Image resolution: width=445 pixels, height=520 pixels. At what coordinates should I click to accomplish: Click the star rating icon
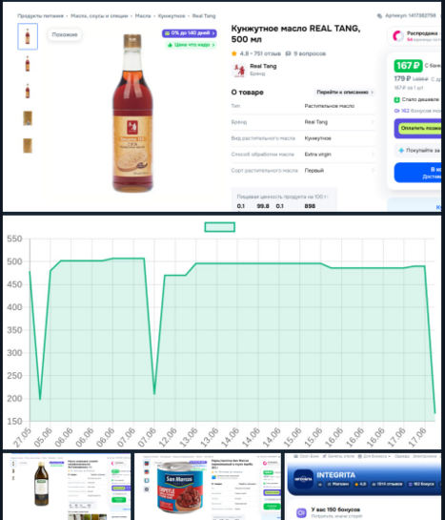point(234,53)
